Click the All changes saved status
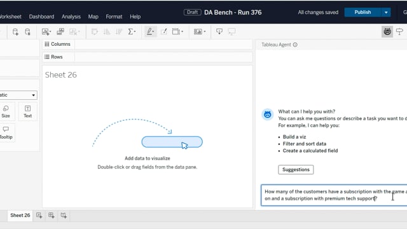 pyautogui.click(x=318, y=12)
